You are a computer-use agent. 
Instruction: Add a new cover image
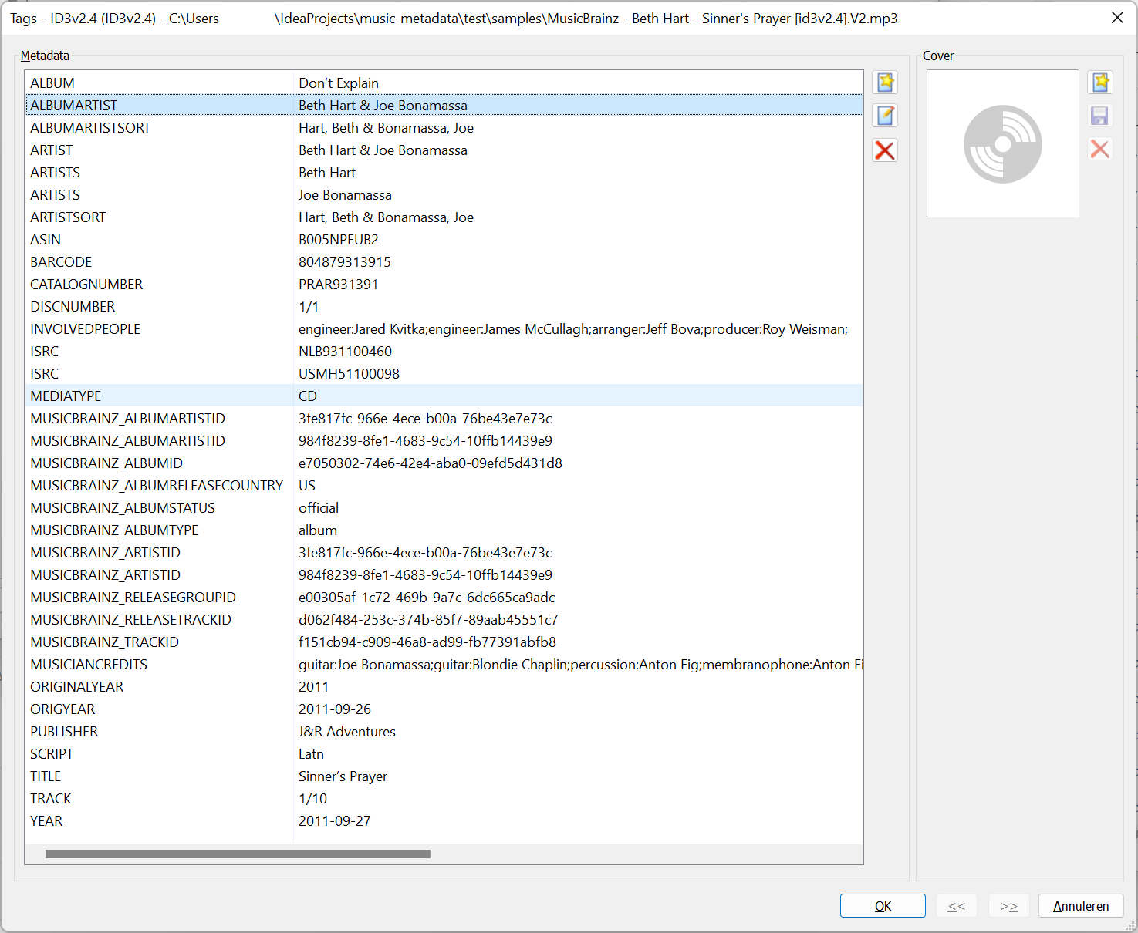1100,82
